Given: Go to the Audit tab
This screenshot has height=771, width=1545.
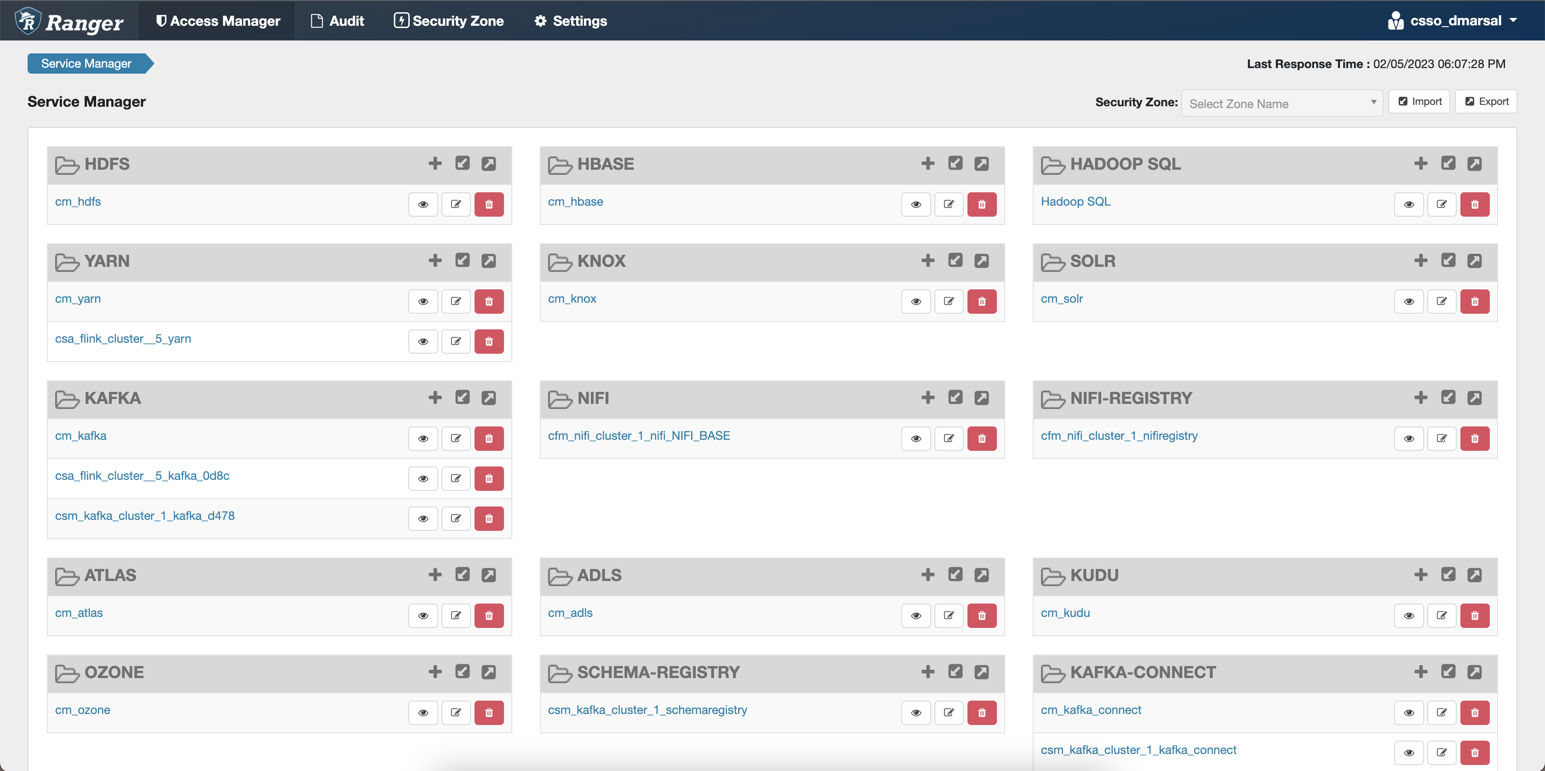Looking at the screenshot, I should [337, 21].
